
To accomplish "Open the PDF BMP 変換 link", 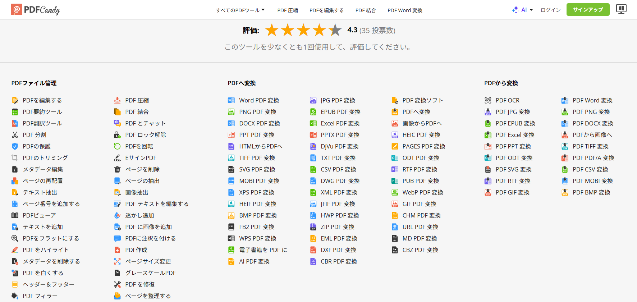I will tap(591, 192).
